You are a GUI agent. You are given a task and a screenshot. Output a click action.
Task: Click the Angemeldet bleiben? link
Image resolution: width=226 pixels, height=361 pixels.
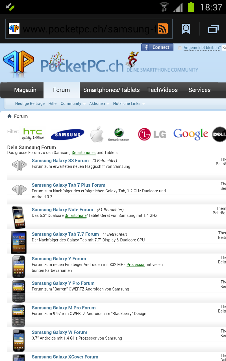(x=202, y=48)
